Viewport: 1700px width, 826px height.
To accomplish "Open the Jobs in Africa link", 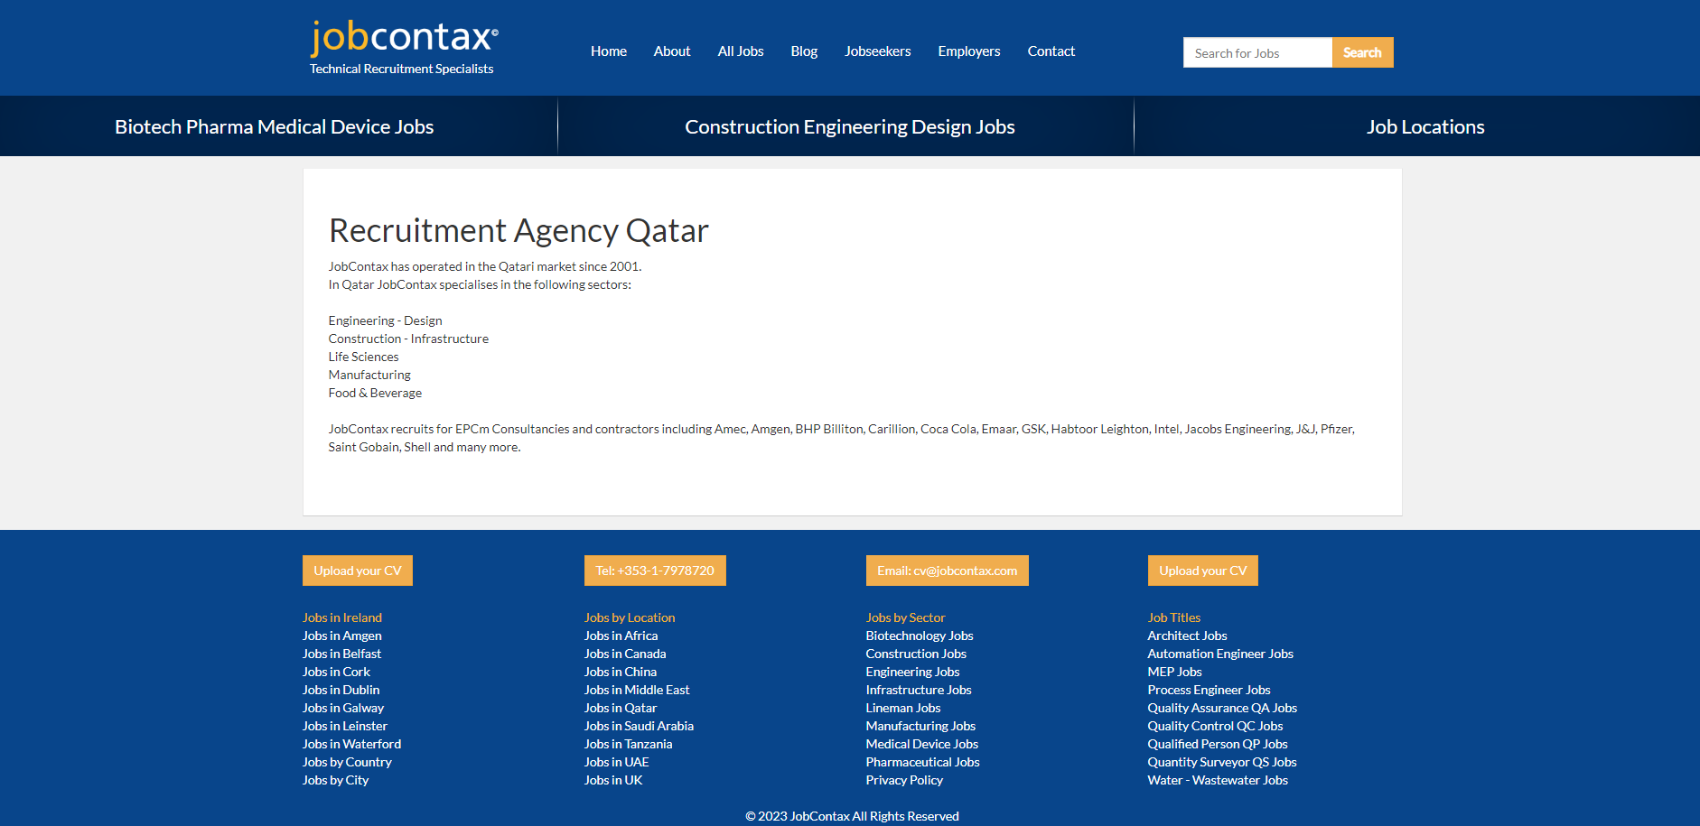I will click(x=621, y=636).
